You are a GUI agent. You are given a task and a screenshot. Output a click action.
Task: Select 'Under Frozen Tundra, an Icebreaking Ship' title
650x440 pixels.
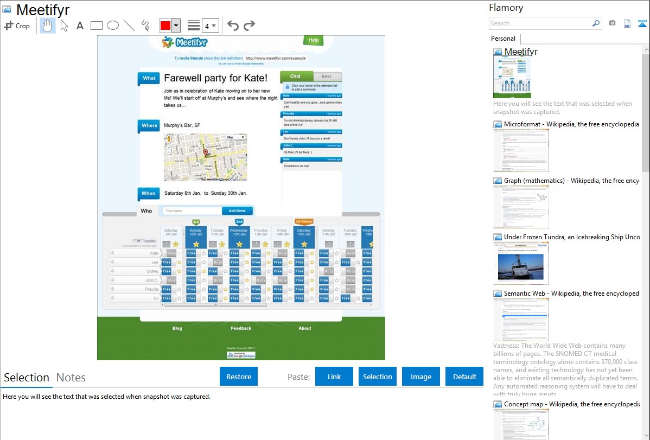point(572,237)
